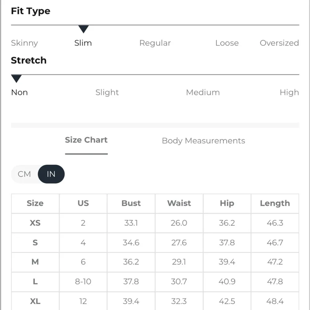Click the Bust column header

[131, 203]
